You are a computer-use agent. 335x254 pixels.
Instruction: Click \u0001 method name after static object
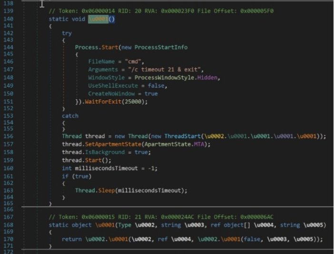105,225
